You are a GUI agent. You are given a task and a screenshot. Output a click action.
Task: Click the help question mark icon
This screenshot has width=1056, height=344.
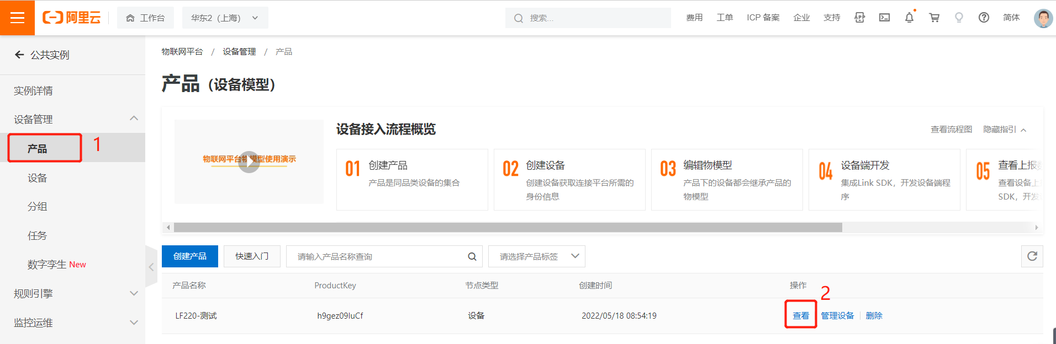(x=984, y=18)
